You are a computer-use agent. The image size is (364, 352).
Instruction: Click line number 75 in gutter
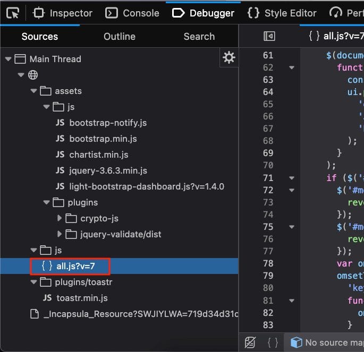[268, 227]
